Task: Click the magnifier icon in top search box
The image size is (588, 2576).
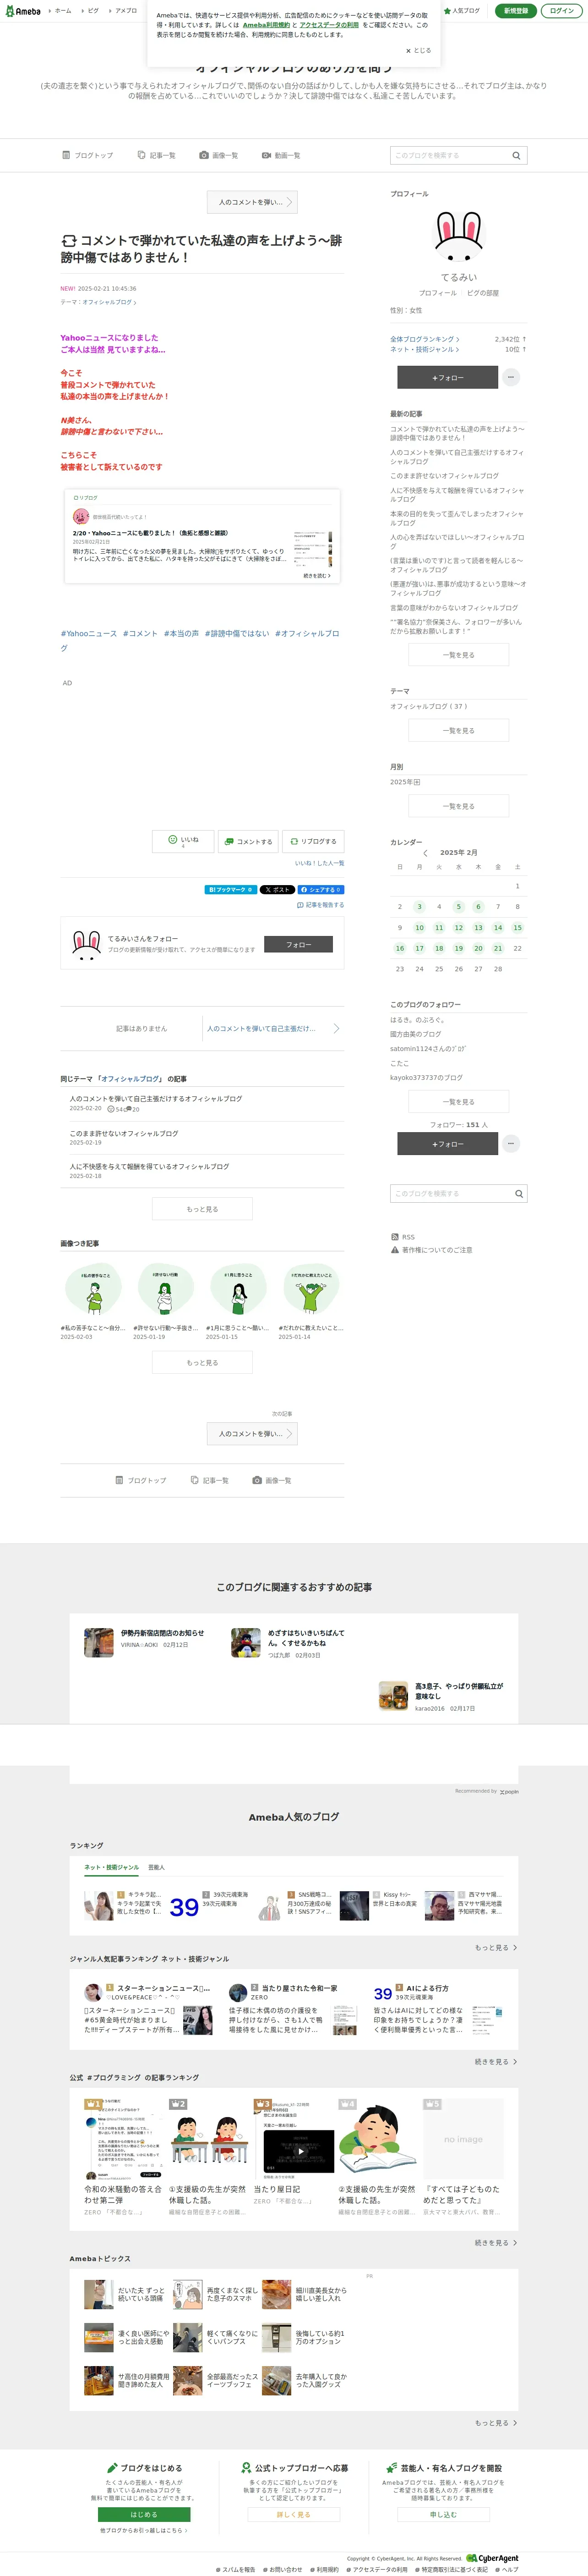Action: [x=516, y=156]
